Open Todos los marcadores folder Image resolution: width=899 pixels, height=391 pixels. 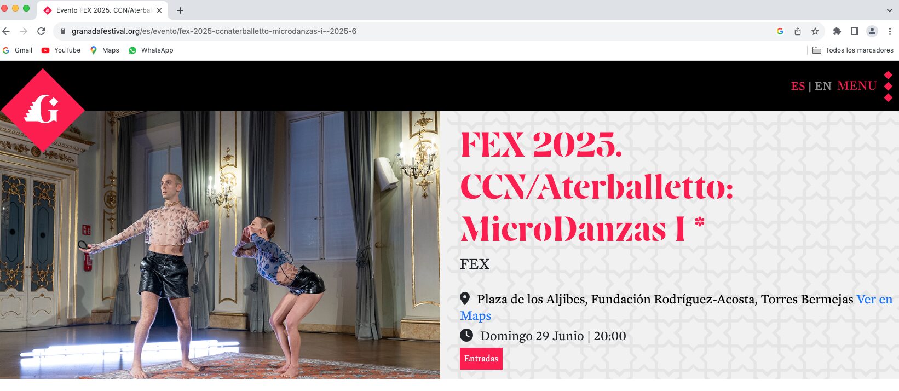(852, 50)
